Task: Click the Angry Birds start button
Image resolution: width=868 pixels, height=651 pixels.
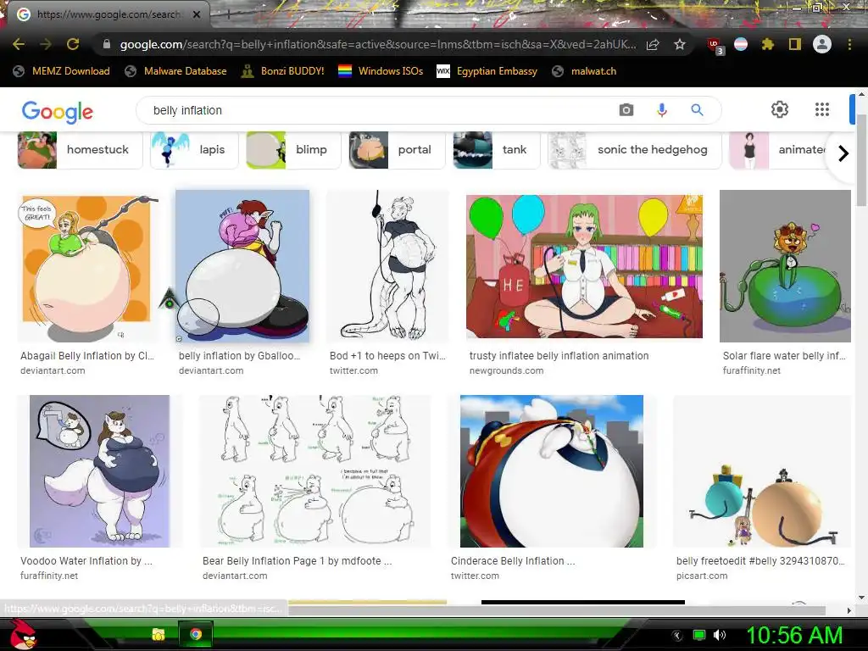Action: 24,634
